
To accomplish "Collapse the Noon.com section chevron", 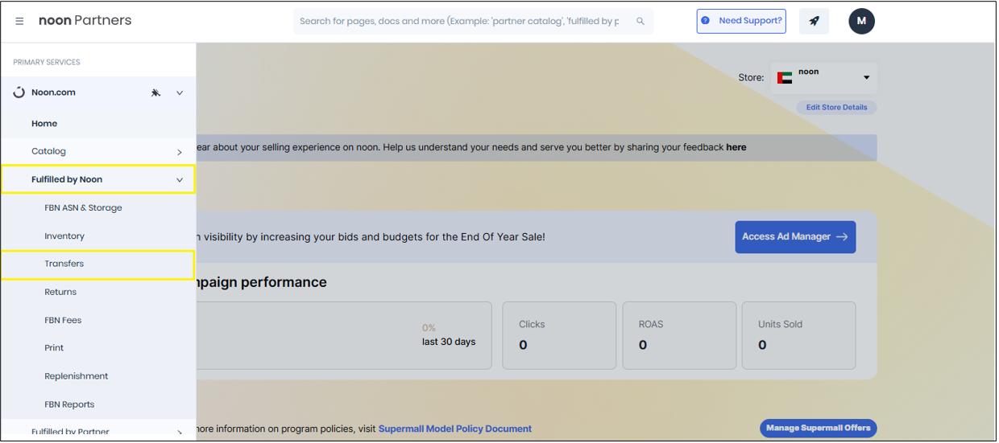I will [x=180, y=92].
